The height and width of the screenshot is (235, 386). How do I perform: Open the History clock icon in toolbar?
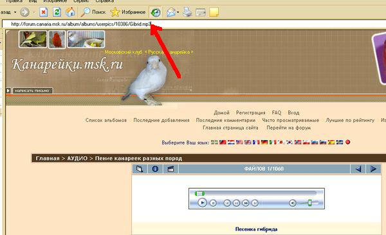pyautogui.click(x=156, y=12)
